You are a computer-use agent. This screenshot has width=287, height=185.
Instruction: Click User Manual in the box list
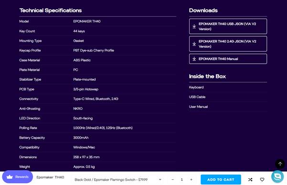point(198,107)
